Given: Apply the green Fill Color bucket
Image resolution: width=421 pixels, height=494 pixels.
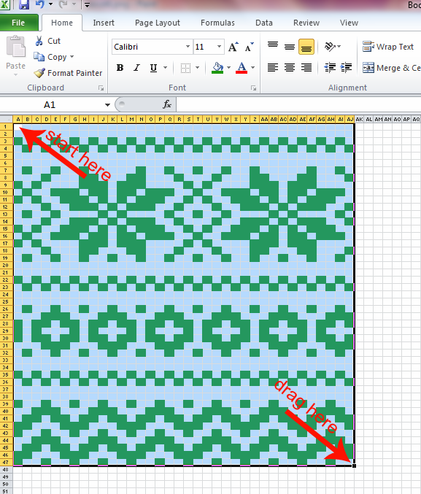Looking at the screenshot, I should (217, 68).
